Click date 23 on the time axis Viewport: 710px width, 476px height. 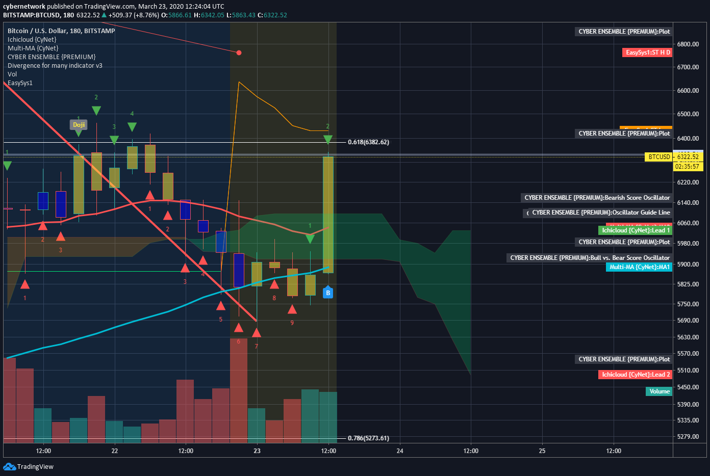coord(257,451)
